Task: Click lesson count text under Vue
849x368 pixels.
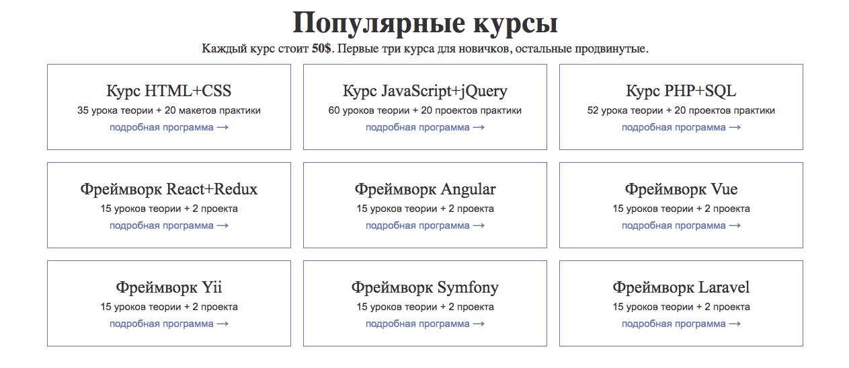Action: pyautogui.click(x=681, y=209)
